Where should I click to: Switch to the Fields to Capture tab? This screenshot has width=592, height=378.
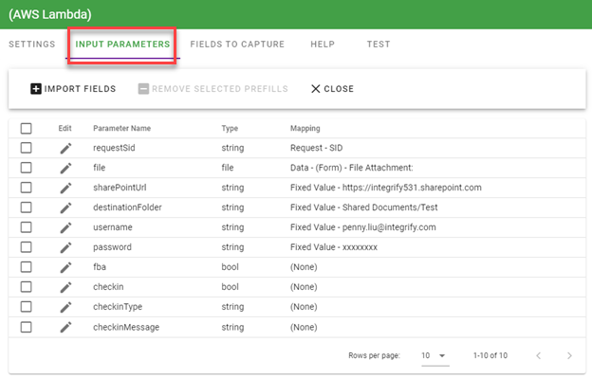coord(237,45)
